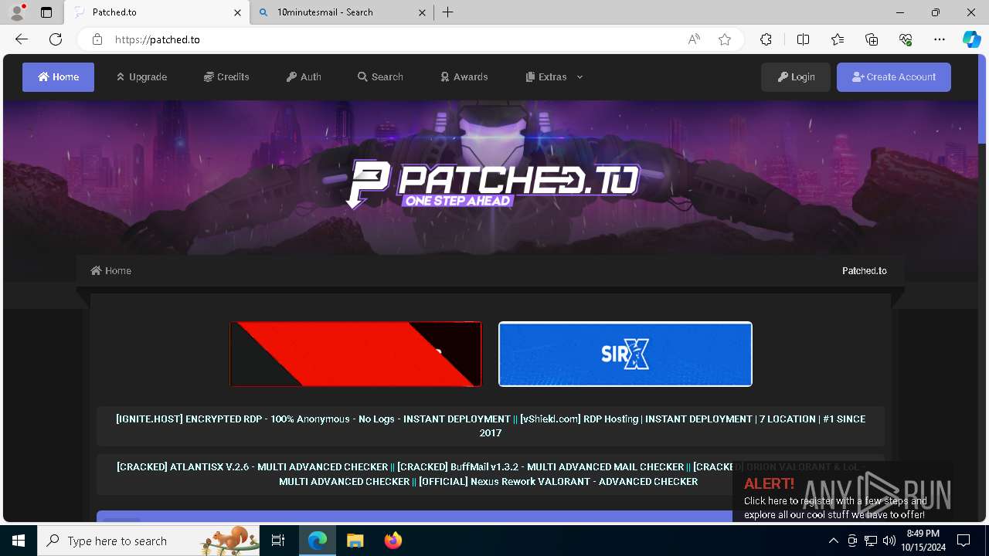
Task: Open the forum Search page
Action: click(x=380, y=77)
